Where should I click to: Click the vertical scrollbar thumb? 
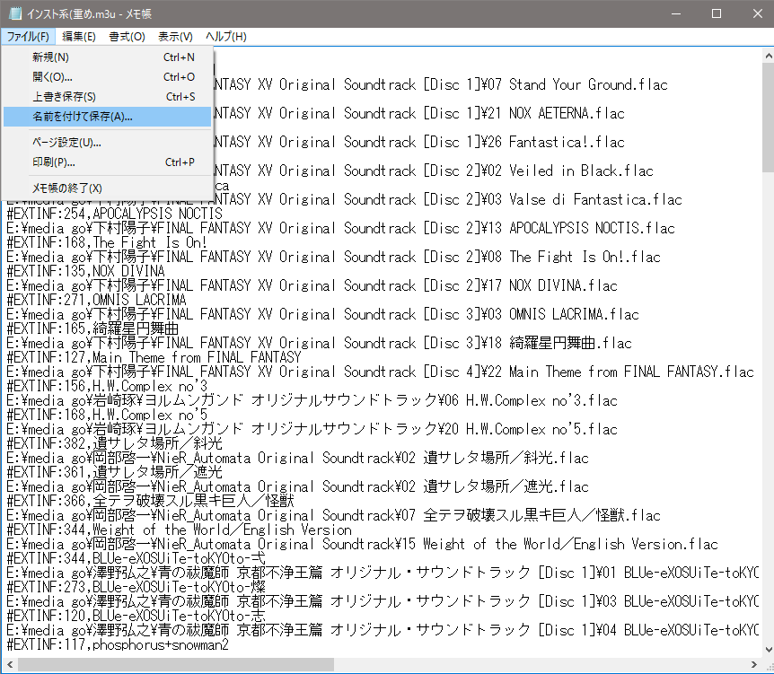[769, 118]
